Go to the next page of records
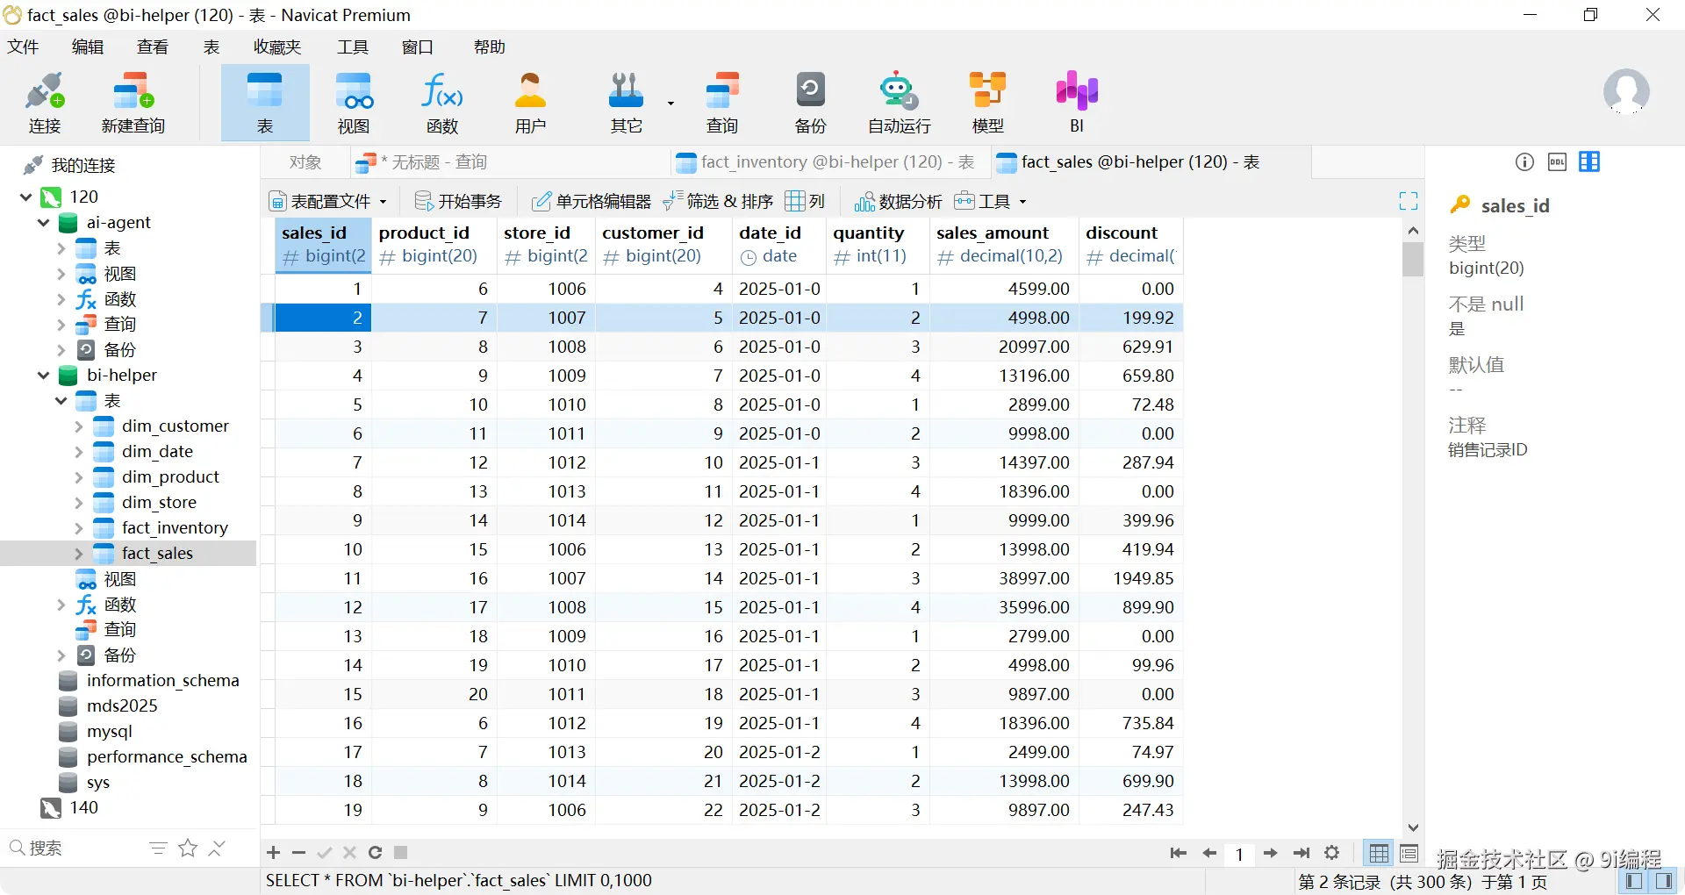The width and height of the screenshot is (1685, 895). [x=1270, y=853]
